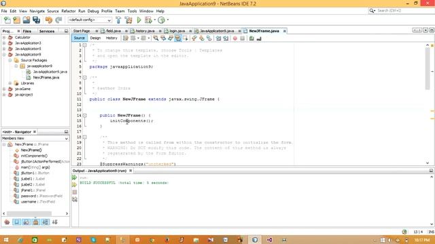Viewport: 435px width, 244px height.
Task: Toggle the Sort Navigator filter icon
Action: pyautogui.click(x=55, y=222)
